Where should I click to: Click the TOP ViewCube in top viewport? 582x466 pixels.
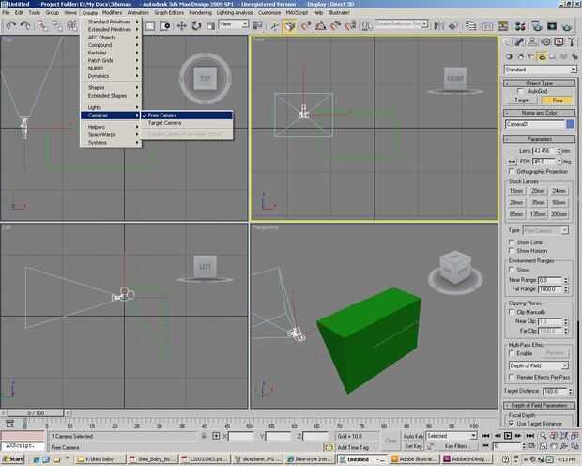(205, 78)
